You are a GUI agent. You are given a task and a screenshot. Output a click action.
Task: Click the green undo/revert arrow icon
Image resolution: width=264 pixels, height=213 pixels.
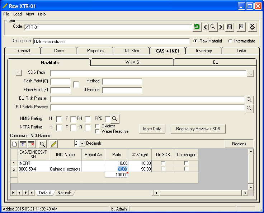click(197, 27)
